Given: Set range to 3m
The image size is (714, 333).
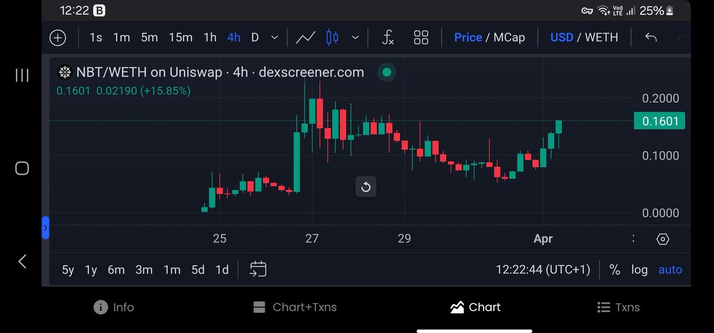Looking at the screenshot, I should click(x=144, y=270).
